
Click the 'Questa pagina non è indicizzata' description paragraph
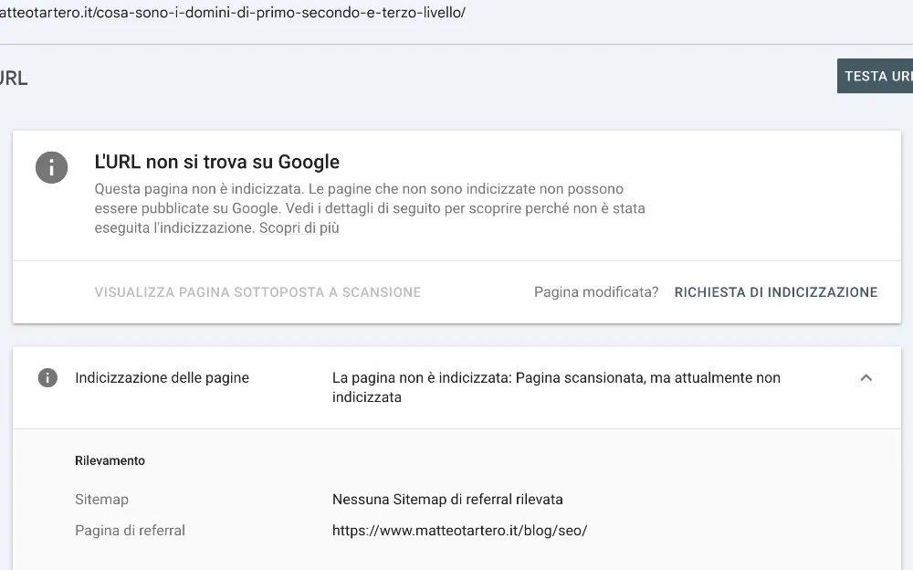pos(369,208)
